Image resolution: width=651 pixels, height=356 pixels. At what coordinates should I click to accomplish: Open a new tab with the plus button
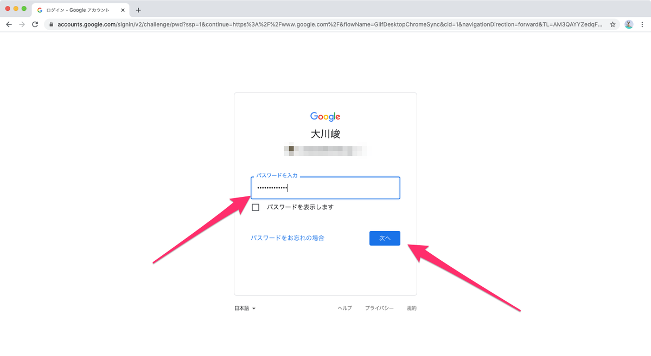(138, 10)
